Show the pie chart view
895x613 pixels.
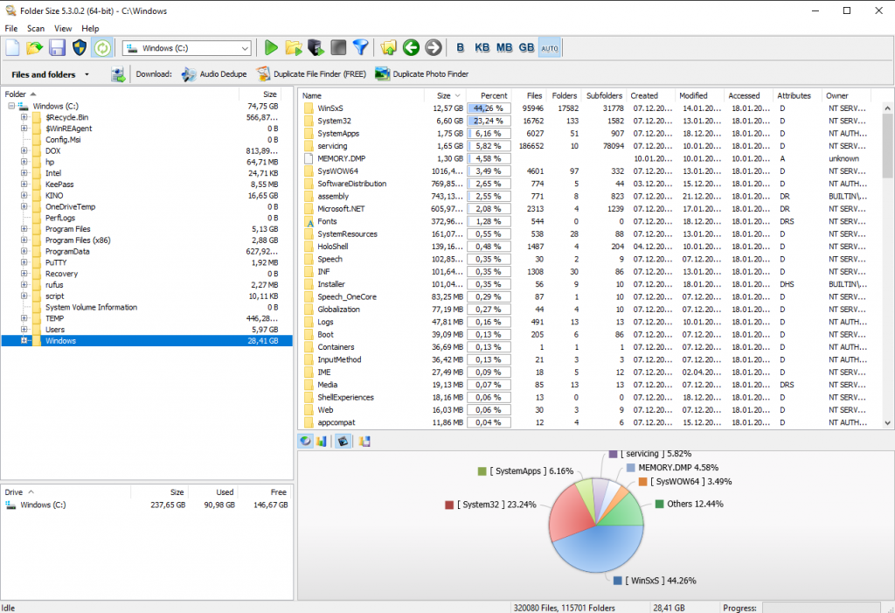306,441
